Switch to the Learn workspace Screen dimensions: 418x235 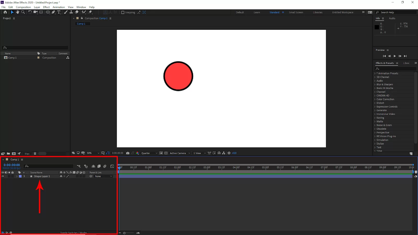(257, 13)
